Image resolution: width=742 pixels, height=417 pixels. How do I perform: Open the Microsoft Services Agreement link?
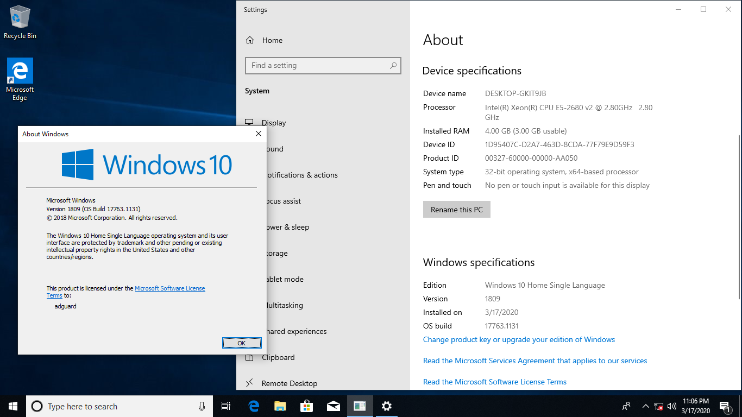(x=535, y=361)
